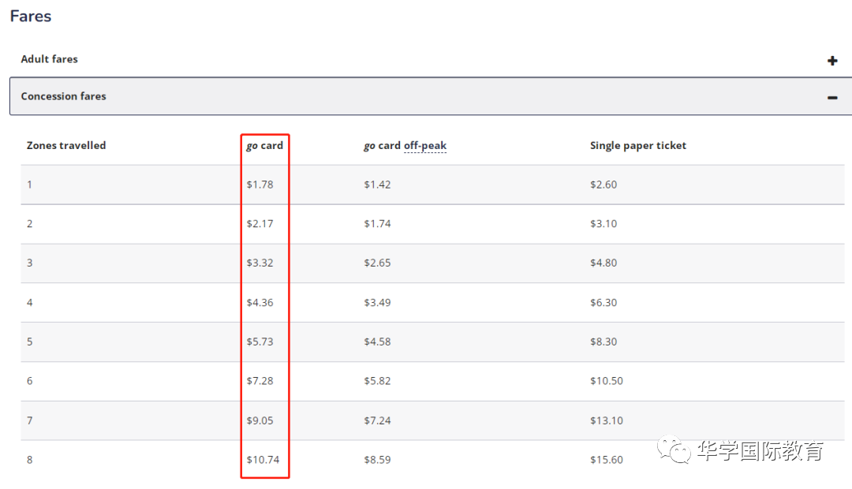The height and width of the screenshot is (489, 852).
Task: Click the plus icon for Adult fares
Action: tap(831, 61)
